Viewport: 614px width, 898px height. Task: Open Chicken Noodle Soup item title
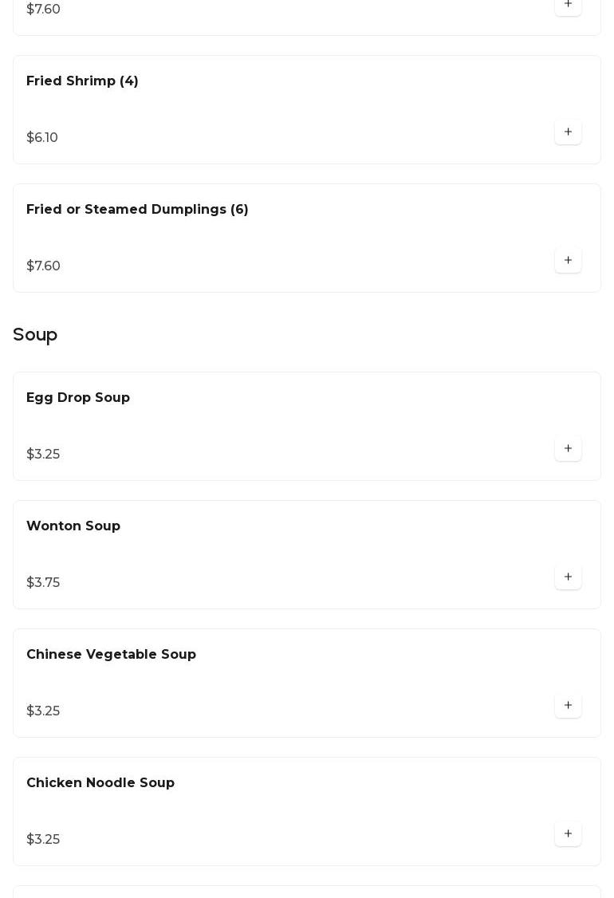click(100, 782)
